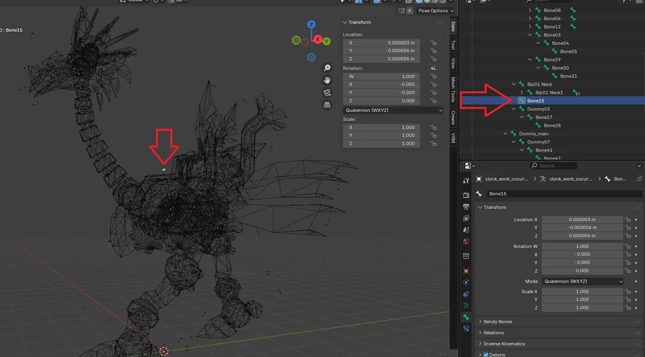Viewport: 645px width, 357px height.
Task: Expand the Bip01 Neck1 tree branch
Action: tap(522, 93)
